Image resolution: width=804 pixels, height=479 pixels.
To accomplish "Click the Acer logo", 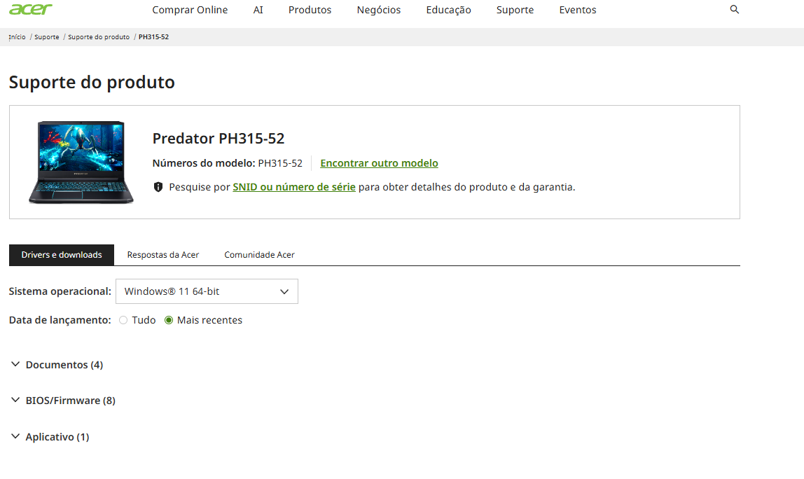I will pos(31,8).
